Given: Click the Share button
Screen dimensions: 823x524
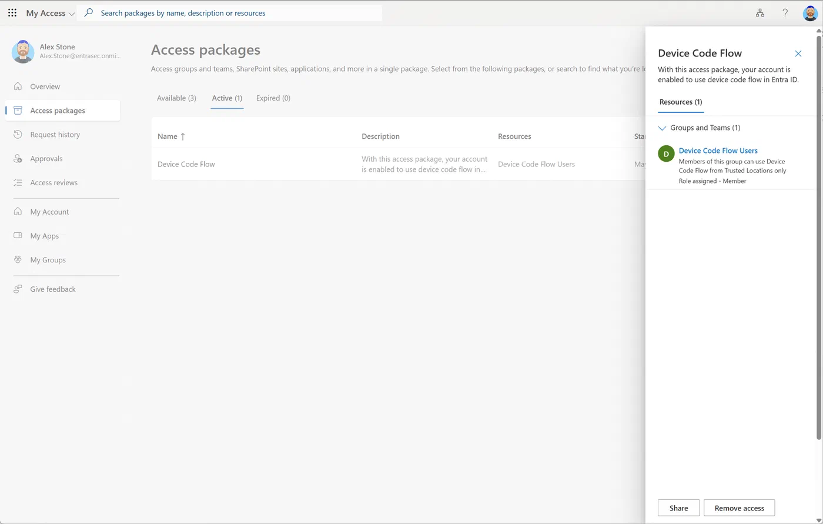Looking at the screenshot, I should (x=678, y=508).
